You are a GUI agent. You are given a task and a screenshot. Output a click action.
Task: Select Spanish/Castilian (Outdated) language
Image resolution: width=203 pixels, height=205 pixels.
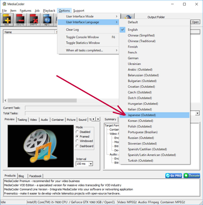[x=154, y=149]
